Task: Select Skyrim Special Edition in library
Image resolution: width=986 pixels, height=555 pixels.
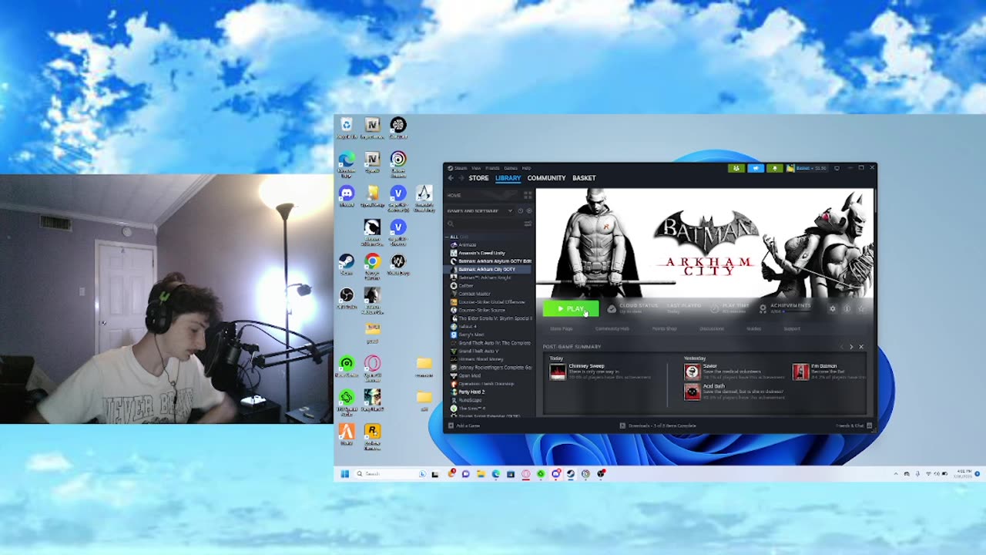Action: [491, 318]
